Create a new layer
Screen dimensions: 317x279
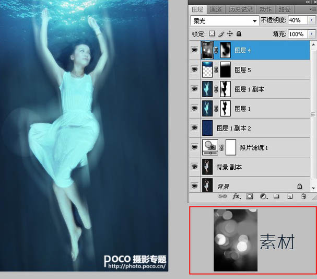[x=290, y=196]
